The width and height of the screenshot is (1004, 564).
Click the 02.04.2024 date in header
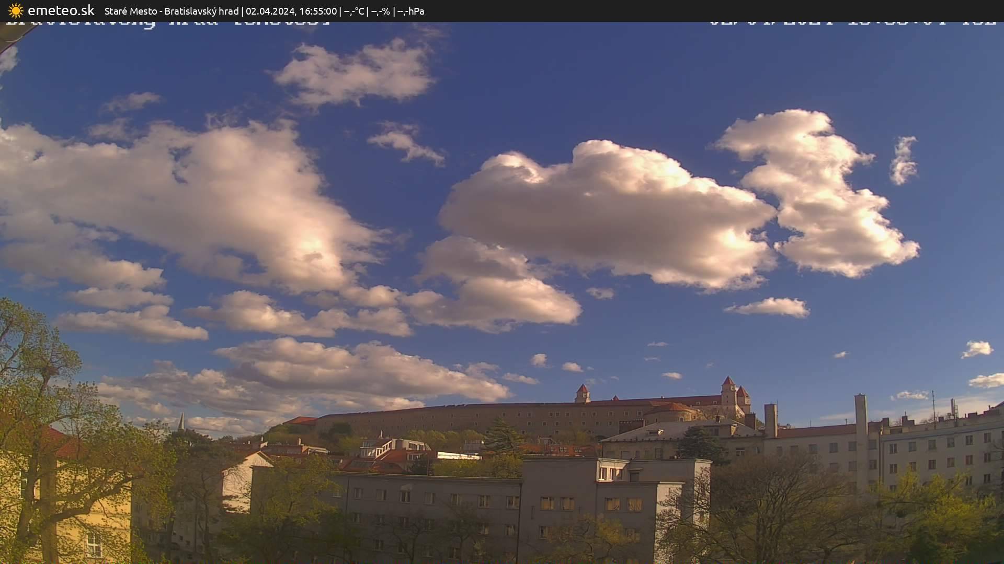[270, 11]
